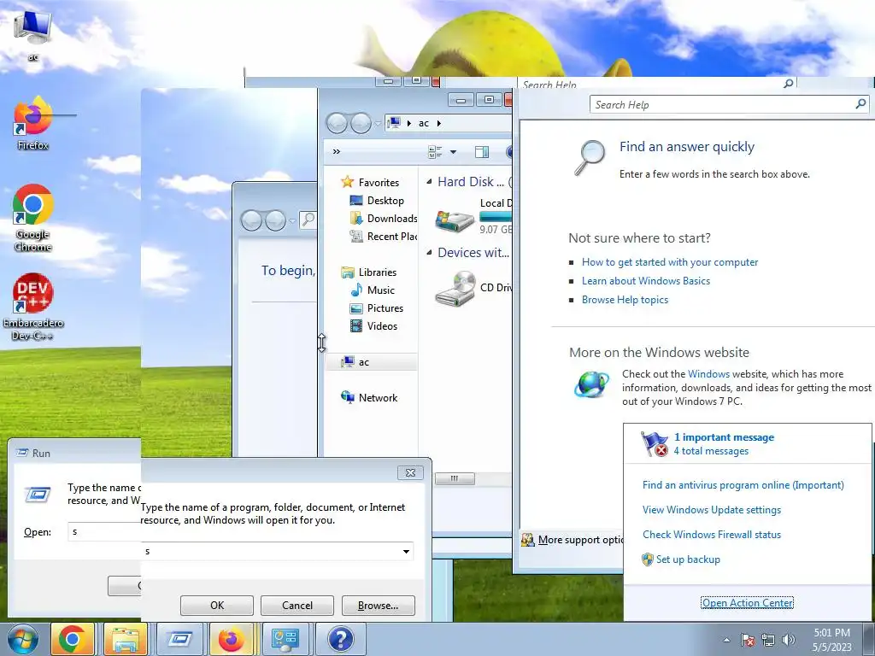Collapse the Hard Disk Drives group
875x656 pixels.
click(429, 182)
